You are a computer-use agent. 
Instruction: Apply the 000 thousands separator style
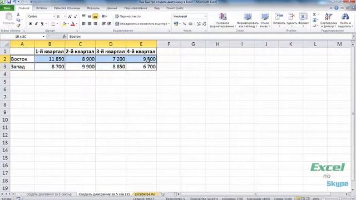(x=190, y=24)
